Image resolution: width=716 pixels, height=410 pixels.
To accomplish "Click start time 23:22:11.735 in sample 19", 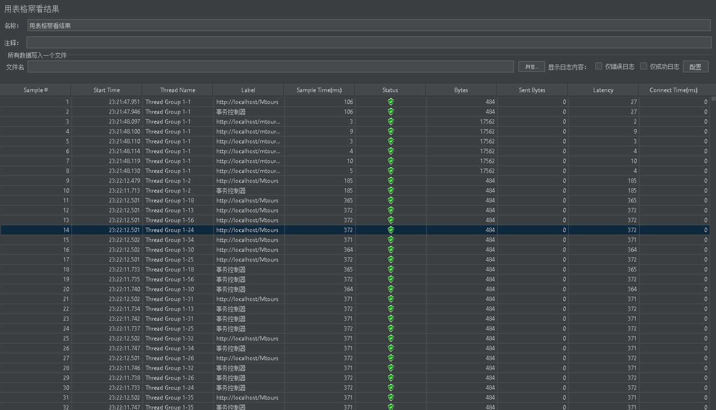I will pyautogui.click(x=124, y=279).
